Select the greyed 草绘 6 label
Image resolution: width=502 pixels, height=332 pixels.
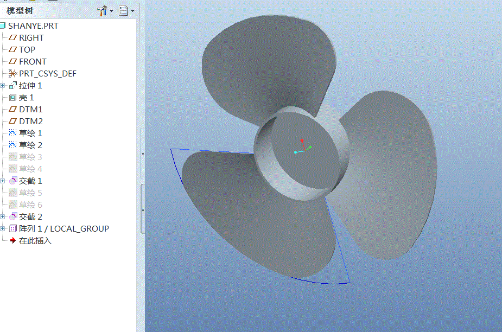[30, 205]
